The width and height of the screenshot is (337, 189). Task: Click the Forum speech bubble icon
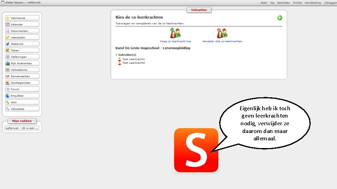coord(8,89)
